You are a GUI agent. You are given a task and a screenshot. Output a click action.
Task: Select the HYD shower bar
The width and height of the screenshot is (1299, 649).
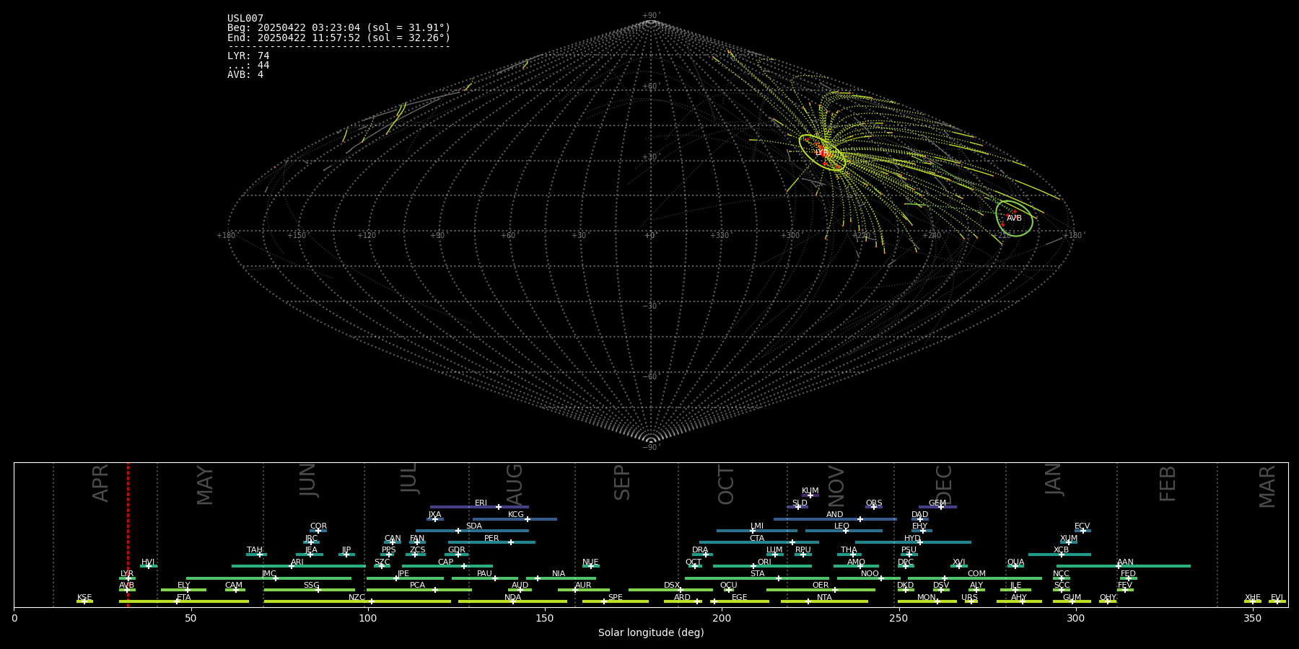click(x=913, y=542)
